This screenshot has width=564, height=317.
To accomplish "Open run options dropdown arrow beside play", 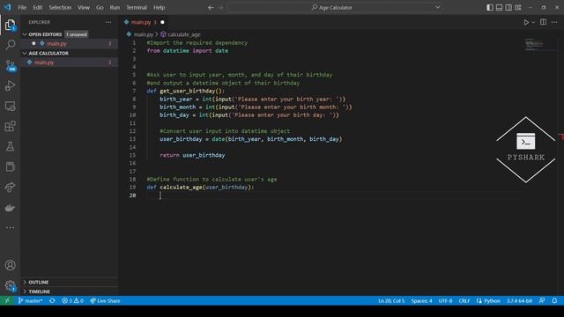I will coord(533,22).
